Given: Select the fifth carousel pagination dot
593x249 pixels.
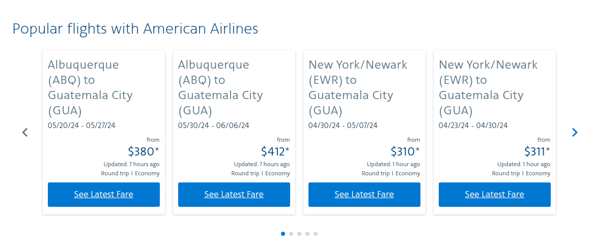Looking at the screenshot, I should coord(316,234).
